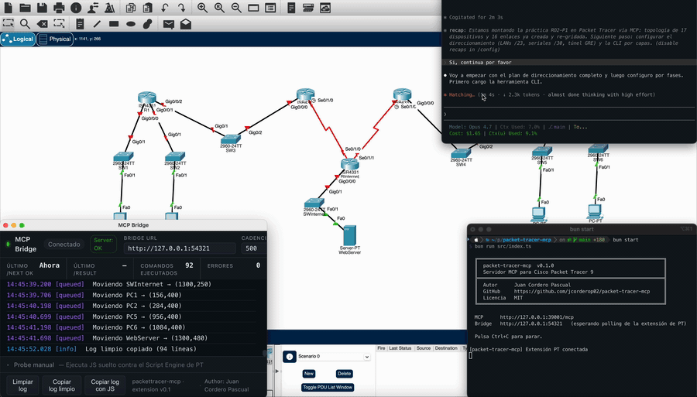Click the Cadencia field showing 500
The image size is (697, 397).
(254, 248)
